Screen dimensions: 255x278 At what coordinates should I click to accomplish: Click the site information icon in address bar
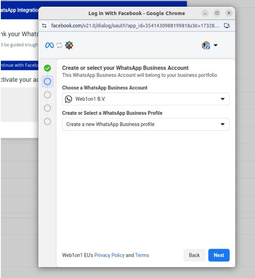tap(45, 25)
